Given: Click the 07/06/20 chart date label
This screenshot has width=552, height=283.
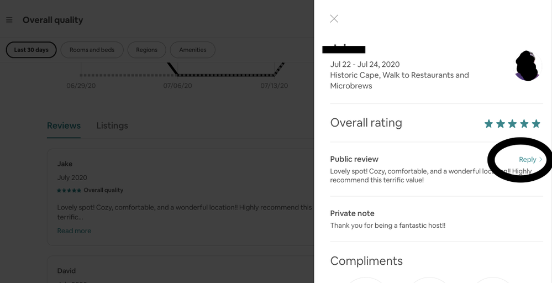Looking at the screenshot, I should 177,86.
